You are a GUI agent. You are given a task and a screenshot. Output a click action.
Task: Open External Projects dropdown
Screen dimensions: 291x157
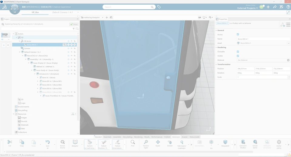pos(248,8)
